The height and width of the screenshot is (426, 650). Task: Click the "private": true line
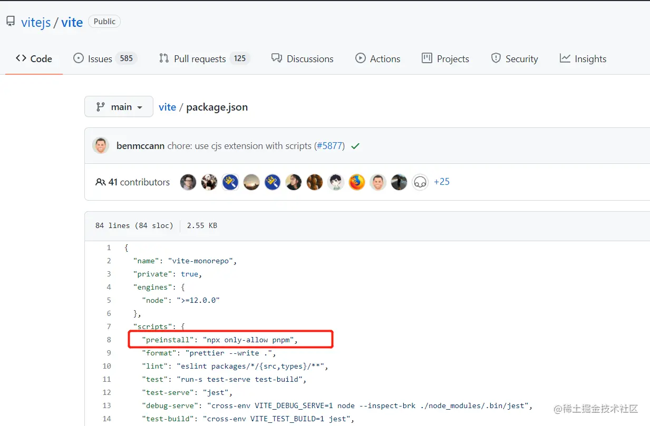(168, 274)
